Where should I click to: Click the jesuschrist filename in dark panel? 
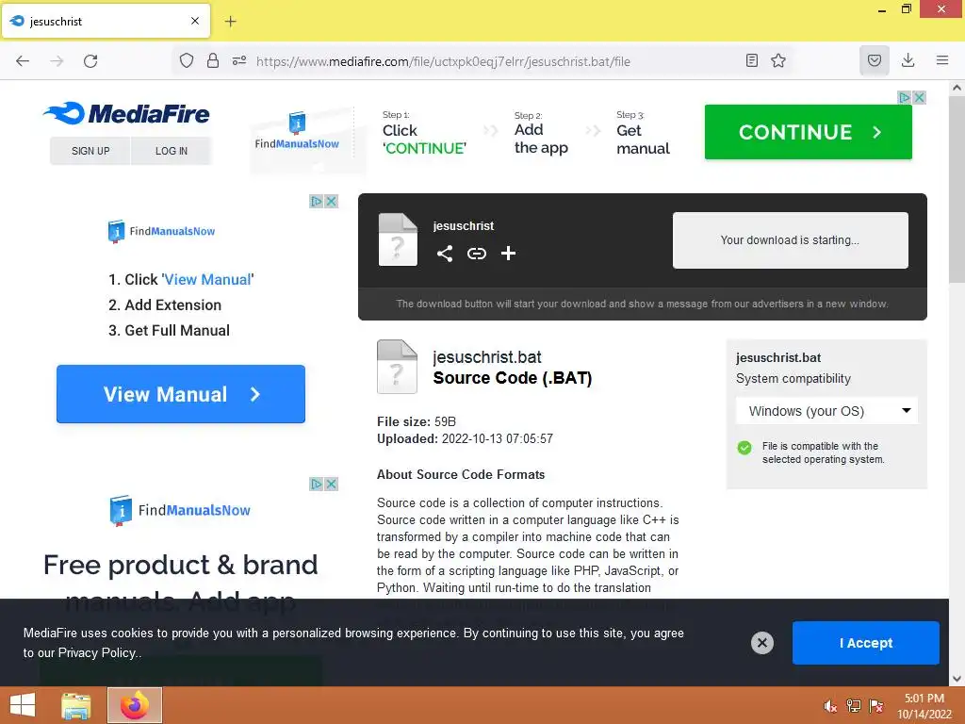pyautogui.click(x=463, y=226)
